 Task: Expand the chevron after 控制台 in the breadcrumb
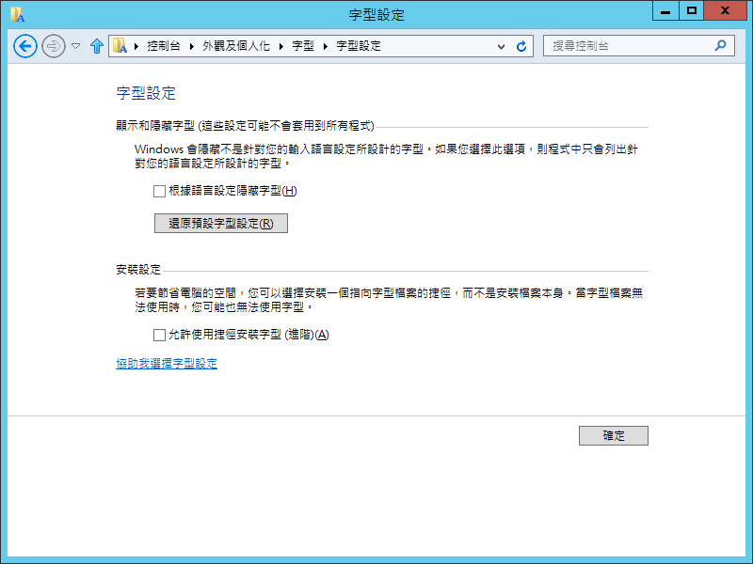[x=192, y=46]
